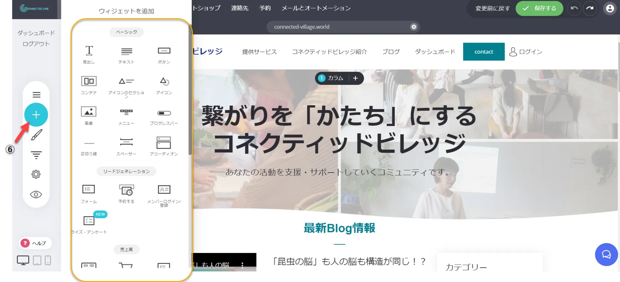Switch to mobile phone view icon

(48, 260)
